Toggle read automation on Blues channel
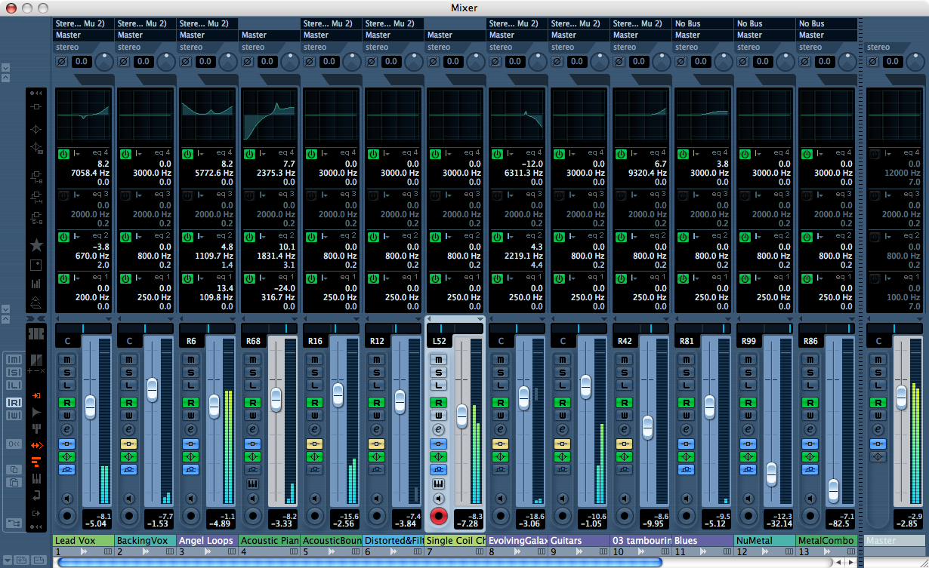Screen dimensions: 929x568 tap(686, 402)
